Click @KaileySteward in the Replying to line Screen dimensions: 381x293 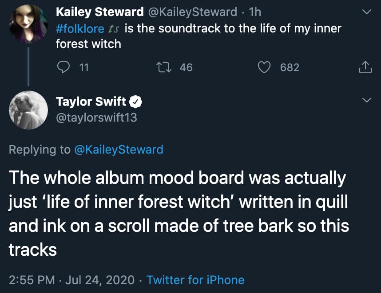click(119, 149)
